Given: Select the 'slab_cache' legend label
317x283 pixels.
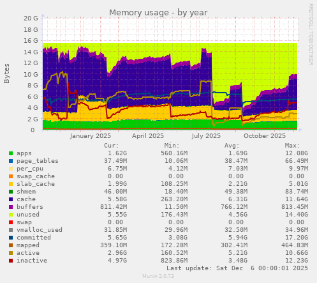Looking at the screenshot, I should click(x=36, y=184).
